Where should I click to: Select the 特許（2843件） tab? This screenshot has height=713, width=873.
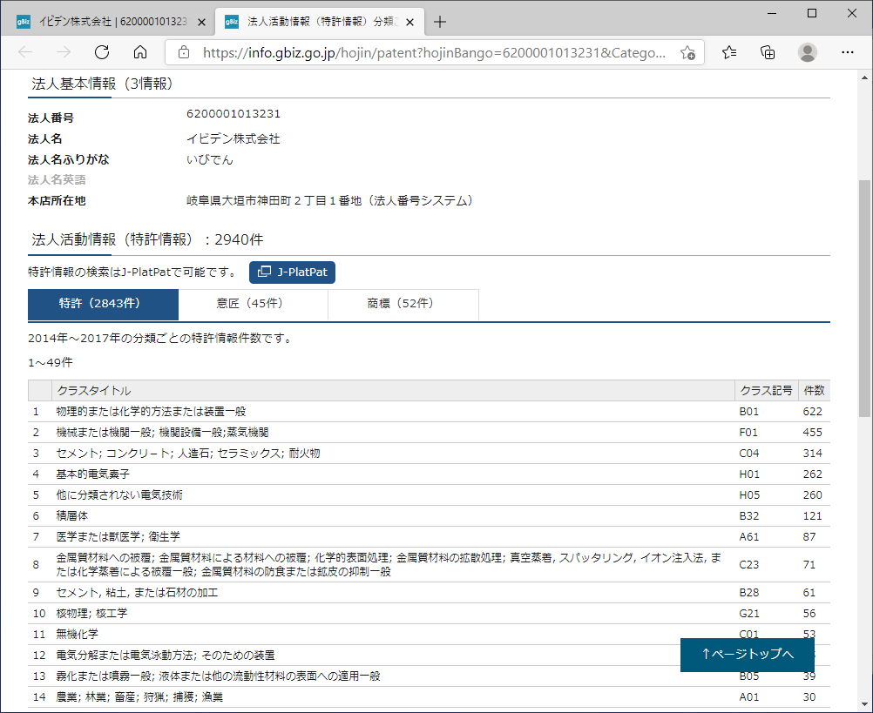click(103, 304)
